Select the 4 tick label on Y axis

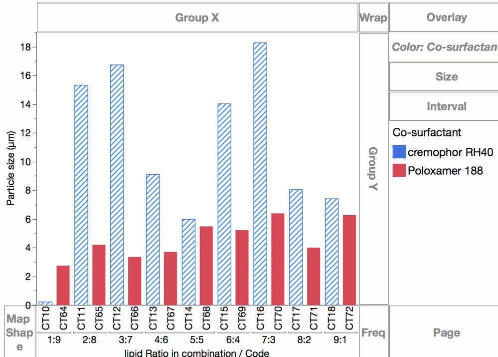coord(28,248)
